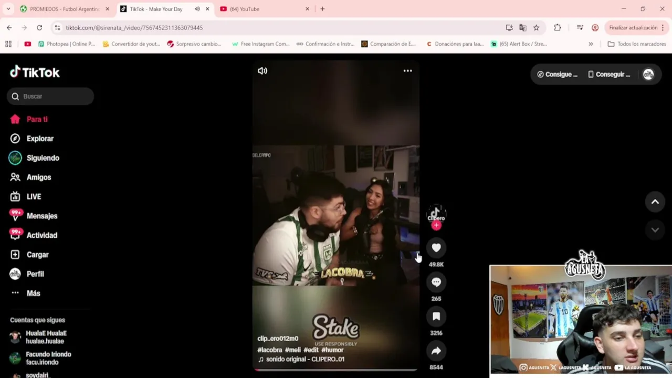Open media control icon in toolbar
This screenshot has width=672, height=378.
(580, 27)
